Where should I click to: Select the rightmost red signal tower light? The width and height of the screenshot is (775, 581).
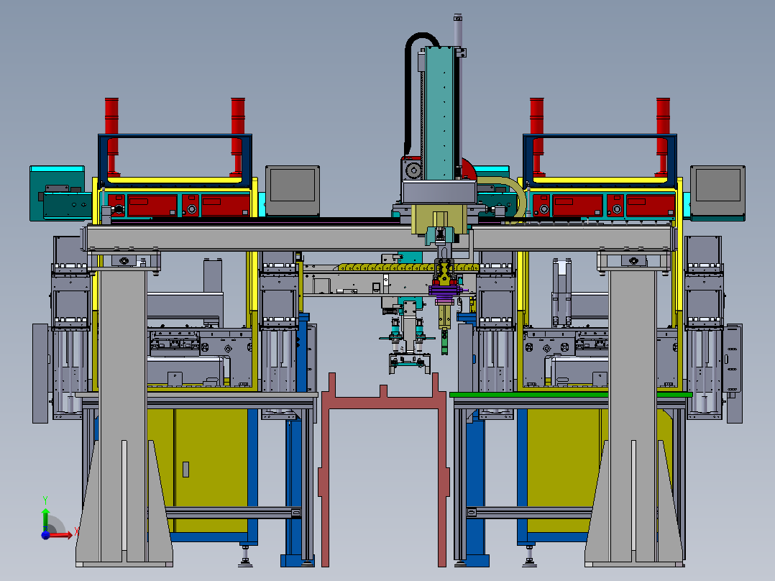(x=663, y=137)
